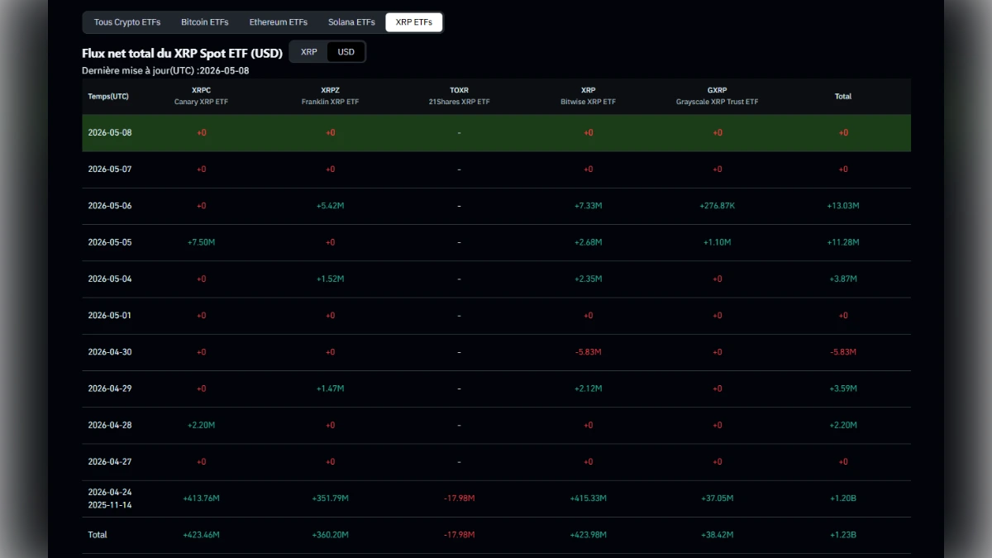The width and height of the screenshot is (992, 558).
Task: Select the 2026-05-05 date cell
Action: click(x=110, y=242)
